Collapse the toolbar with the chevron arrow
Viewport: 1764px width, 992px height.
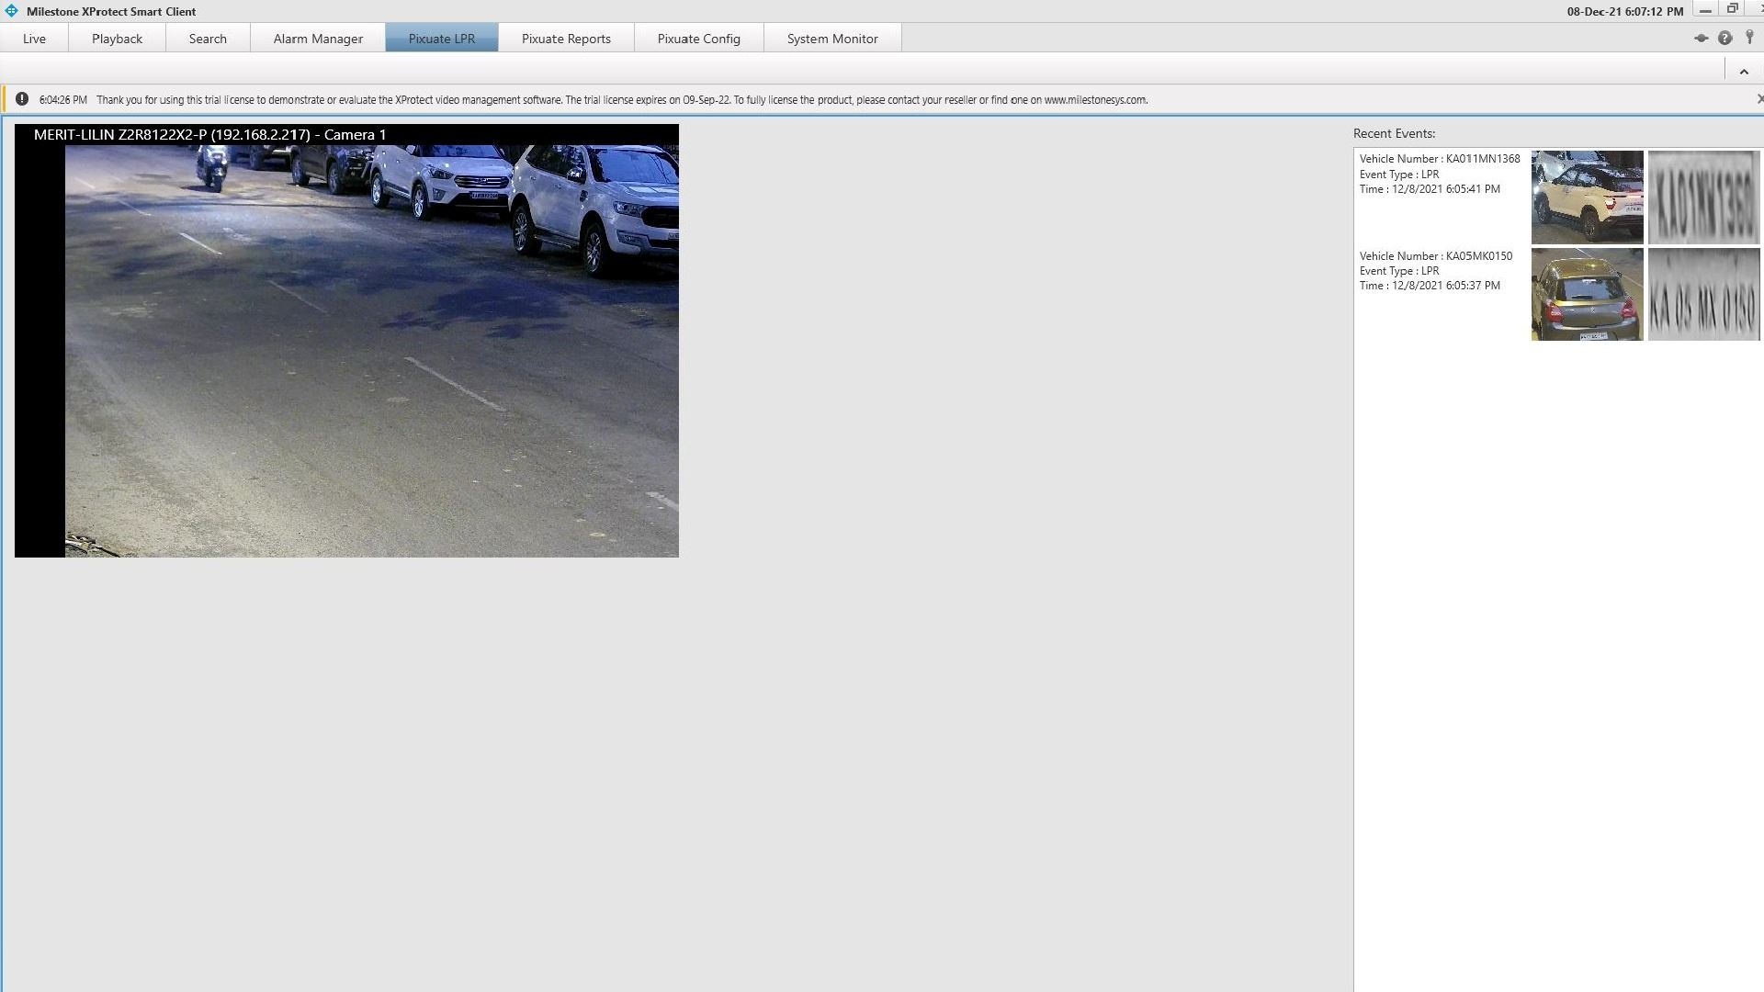pyautogui.click(x=1744, y=72)
